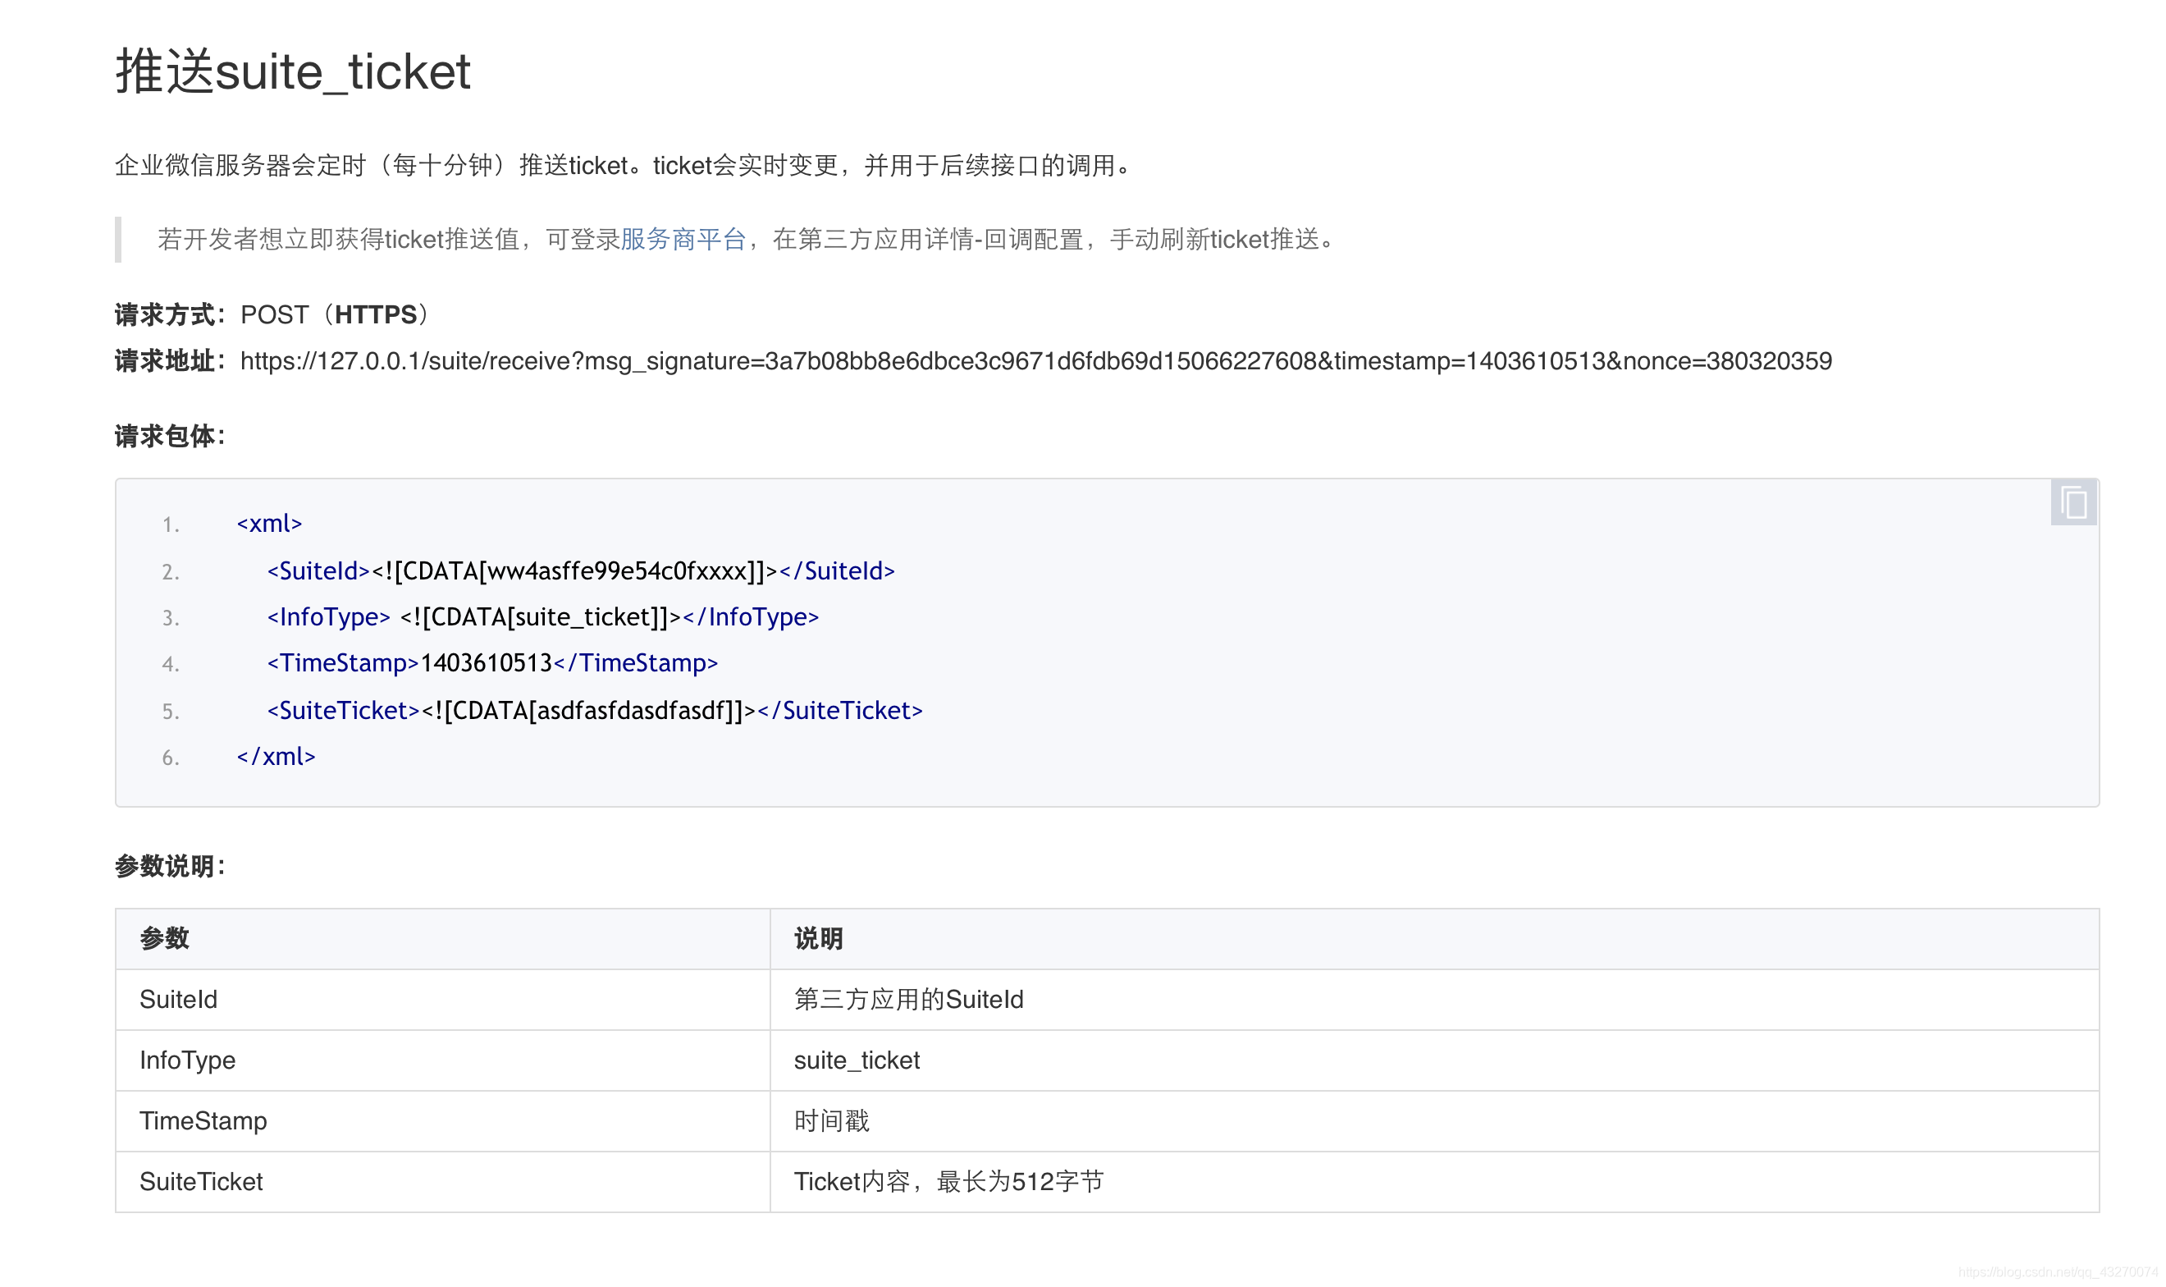This screenshot has width=2166, height=1287.
Task: Click the Ticket内容，最长为512字节 description cell
Action: (x=1434, y=1182)
